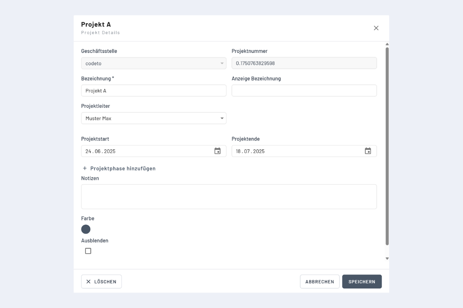463x308 pixels.
Task: Close the Projekt A dialog with X
Action: coord(376,28)
